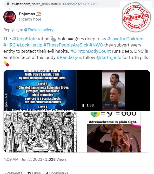Open the medieval woodcut image
This screenshot has height=174, width=154.
40,132
